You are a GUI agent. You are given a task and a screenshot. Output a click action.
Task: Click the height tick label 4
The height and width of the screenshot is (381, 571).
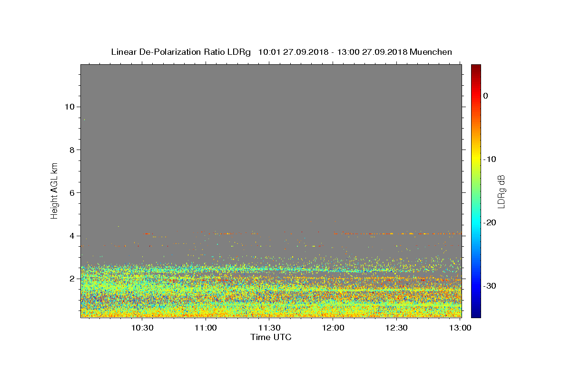72,236
